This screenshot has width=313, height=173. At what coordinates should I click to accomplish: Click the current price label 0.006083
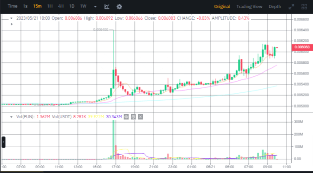pyautogui.click(x=302, y=47)
